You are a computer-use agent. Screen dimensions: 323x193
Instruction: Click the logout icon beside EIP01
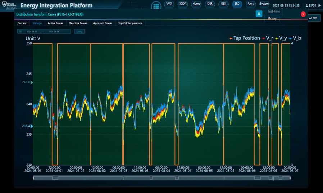pyautogui.click(x=319, y=5)
